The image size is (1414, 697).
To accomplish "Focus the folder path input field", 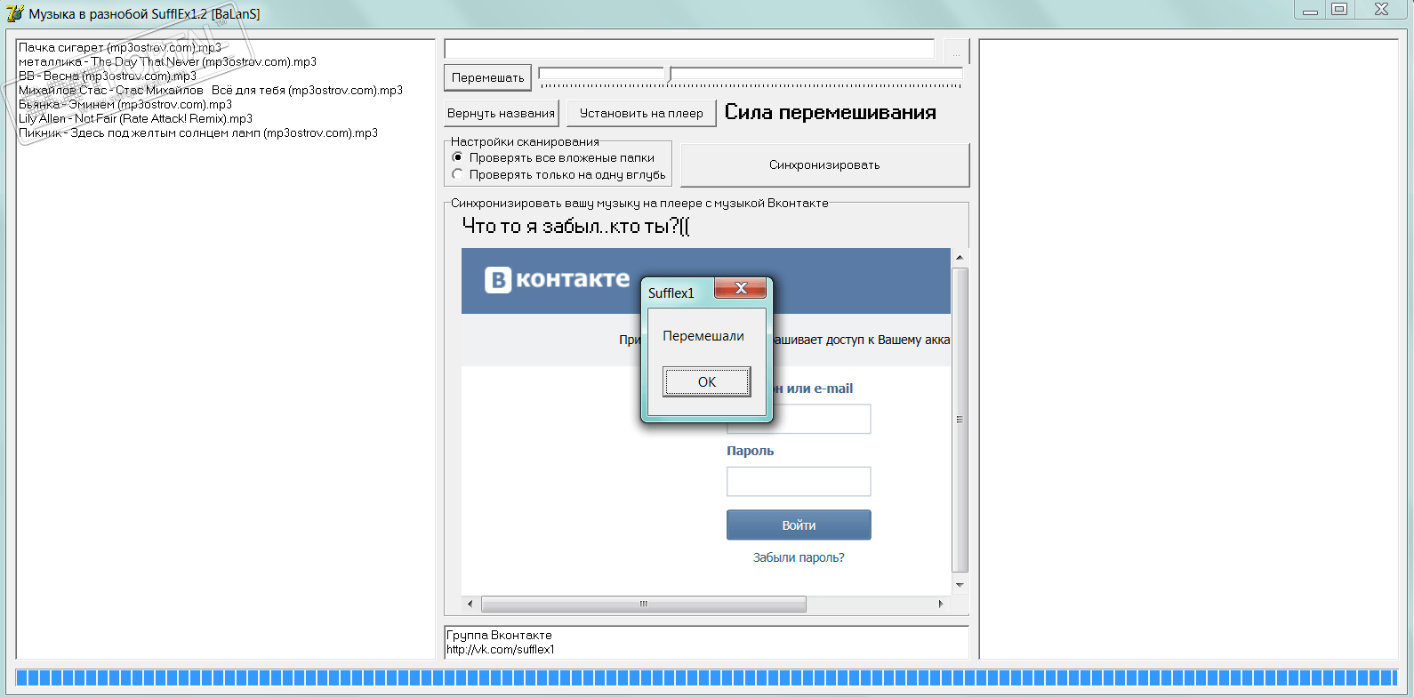I will [689, 50].
